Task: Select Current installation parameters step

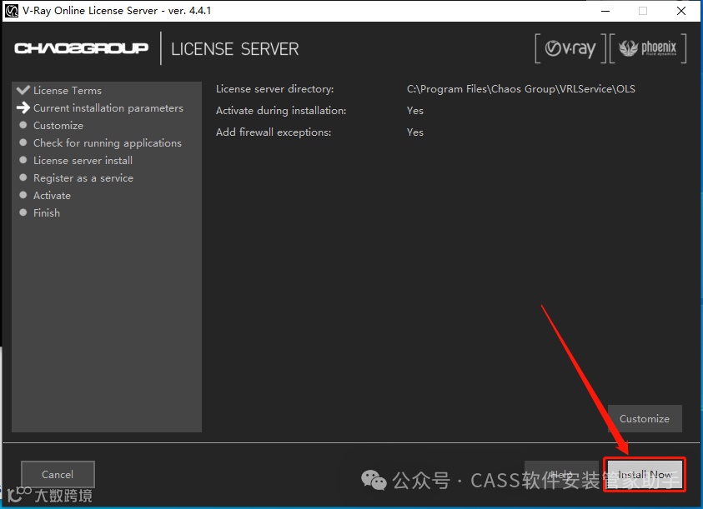Action: pyautogui.click(x=108, y=108)
